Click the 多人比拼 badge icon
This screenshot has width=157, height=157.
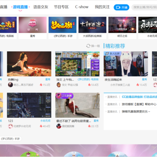coord(107,54)
